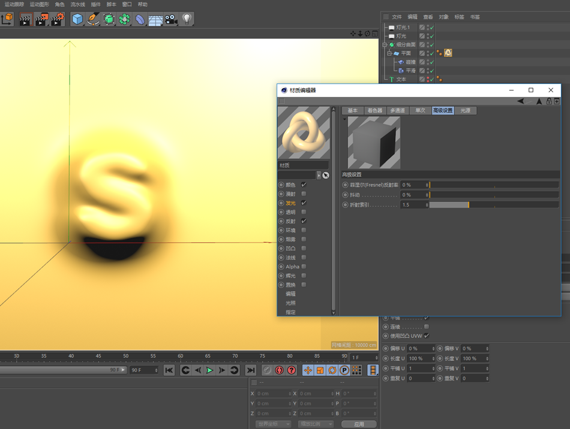Toggle position keyframe move-arrows icon
570x429 pixels.
308,370
